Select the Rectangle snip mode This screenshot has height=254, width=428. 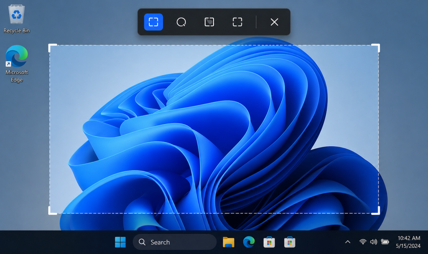[x=153, y=22]
